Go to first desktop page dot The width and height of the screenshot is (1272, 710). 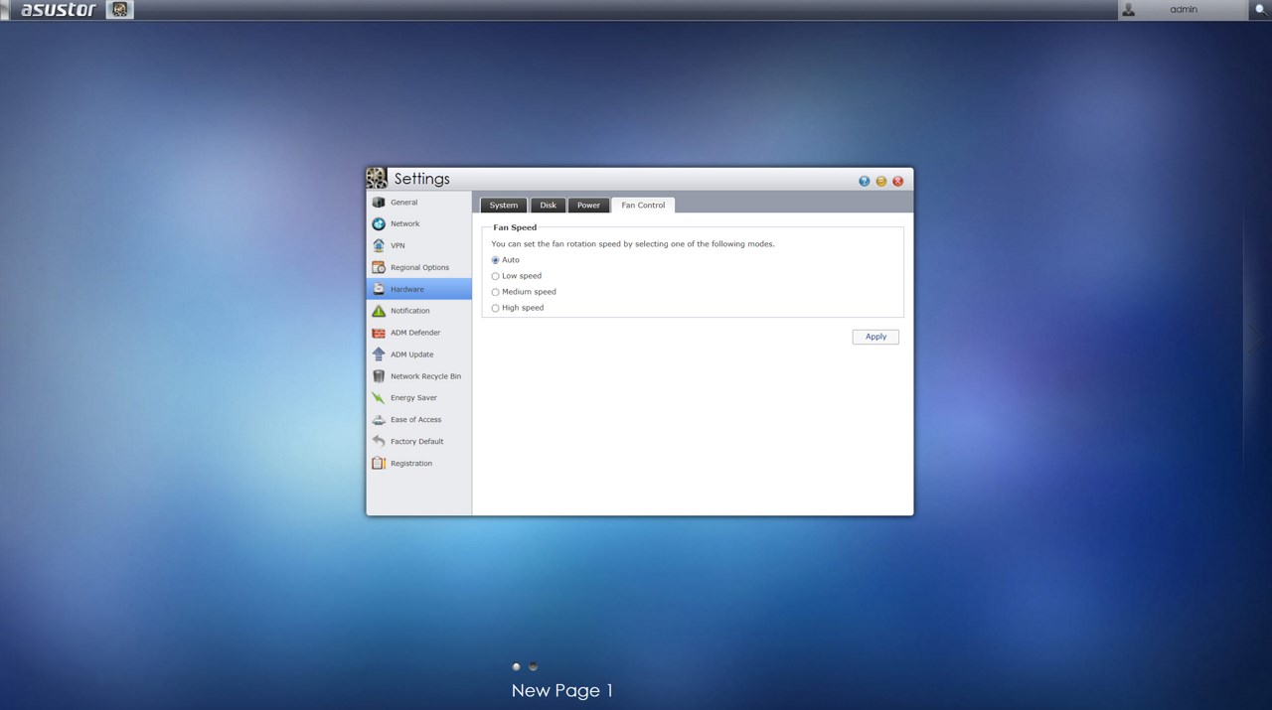click(516, 666)
